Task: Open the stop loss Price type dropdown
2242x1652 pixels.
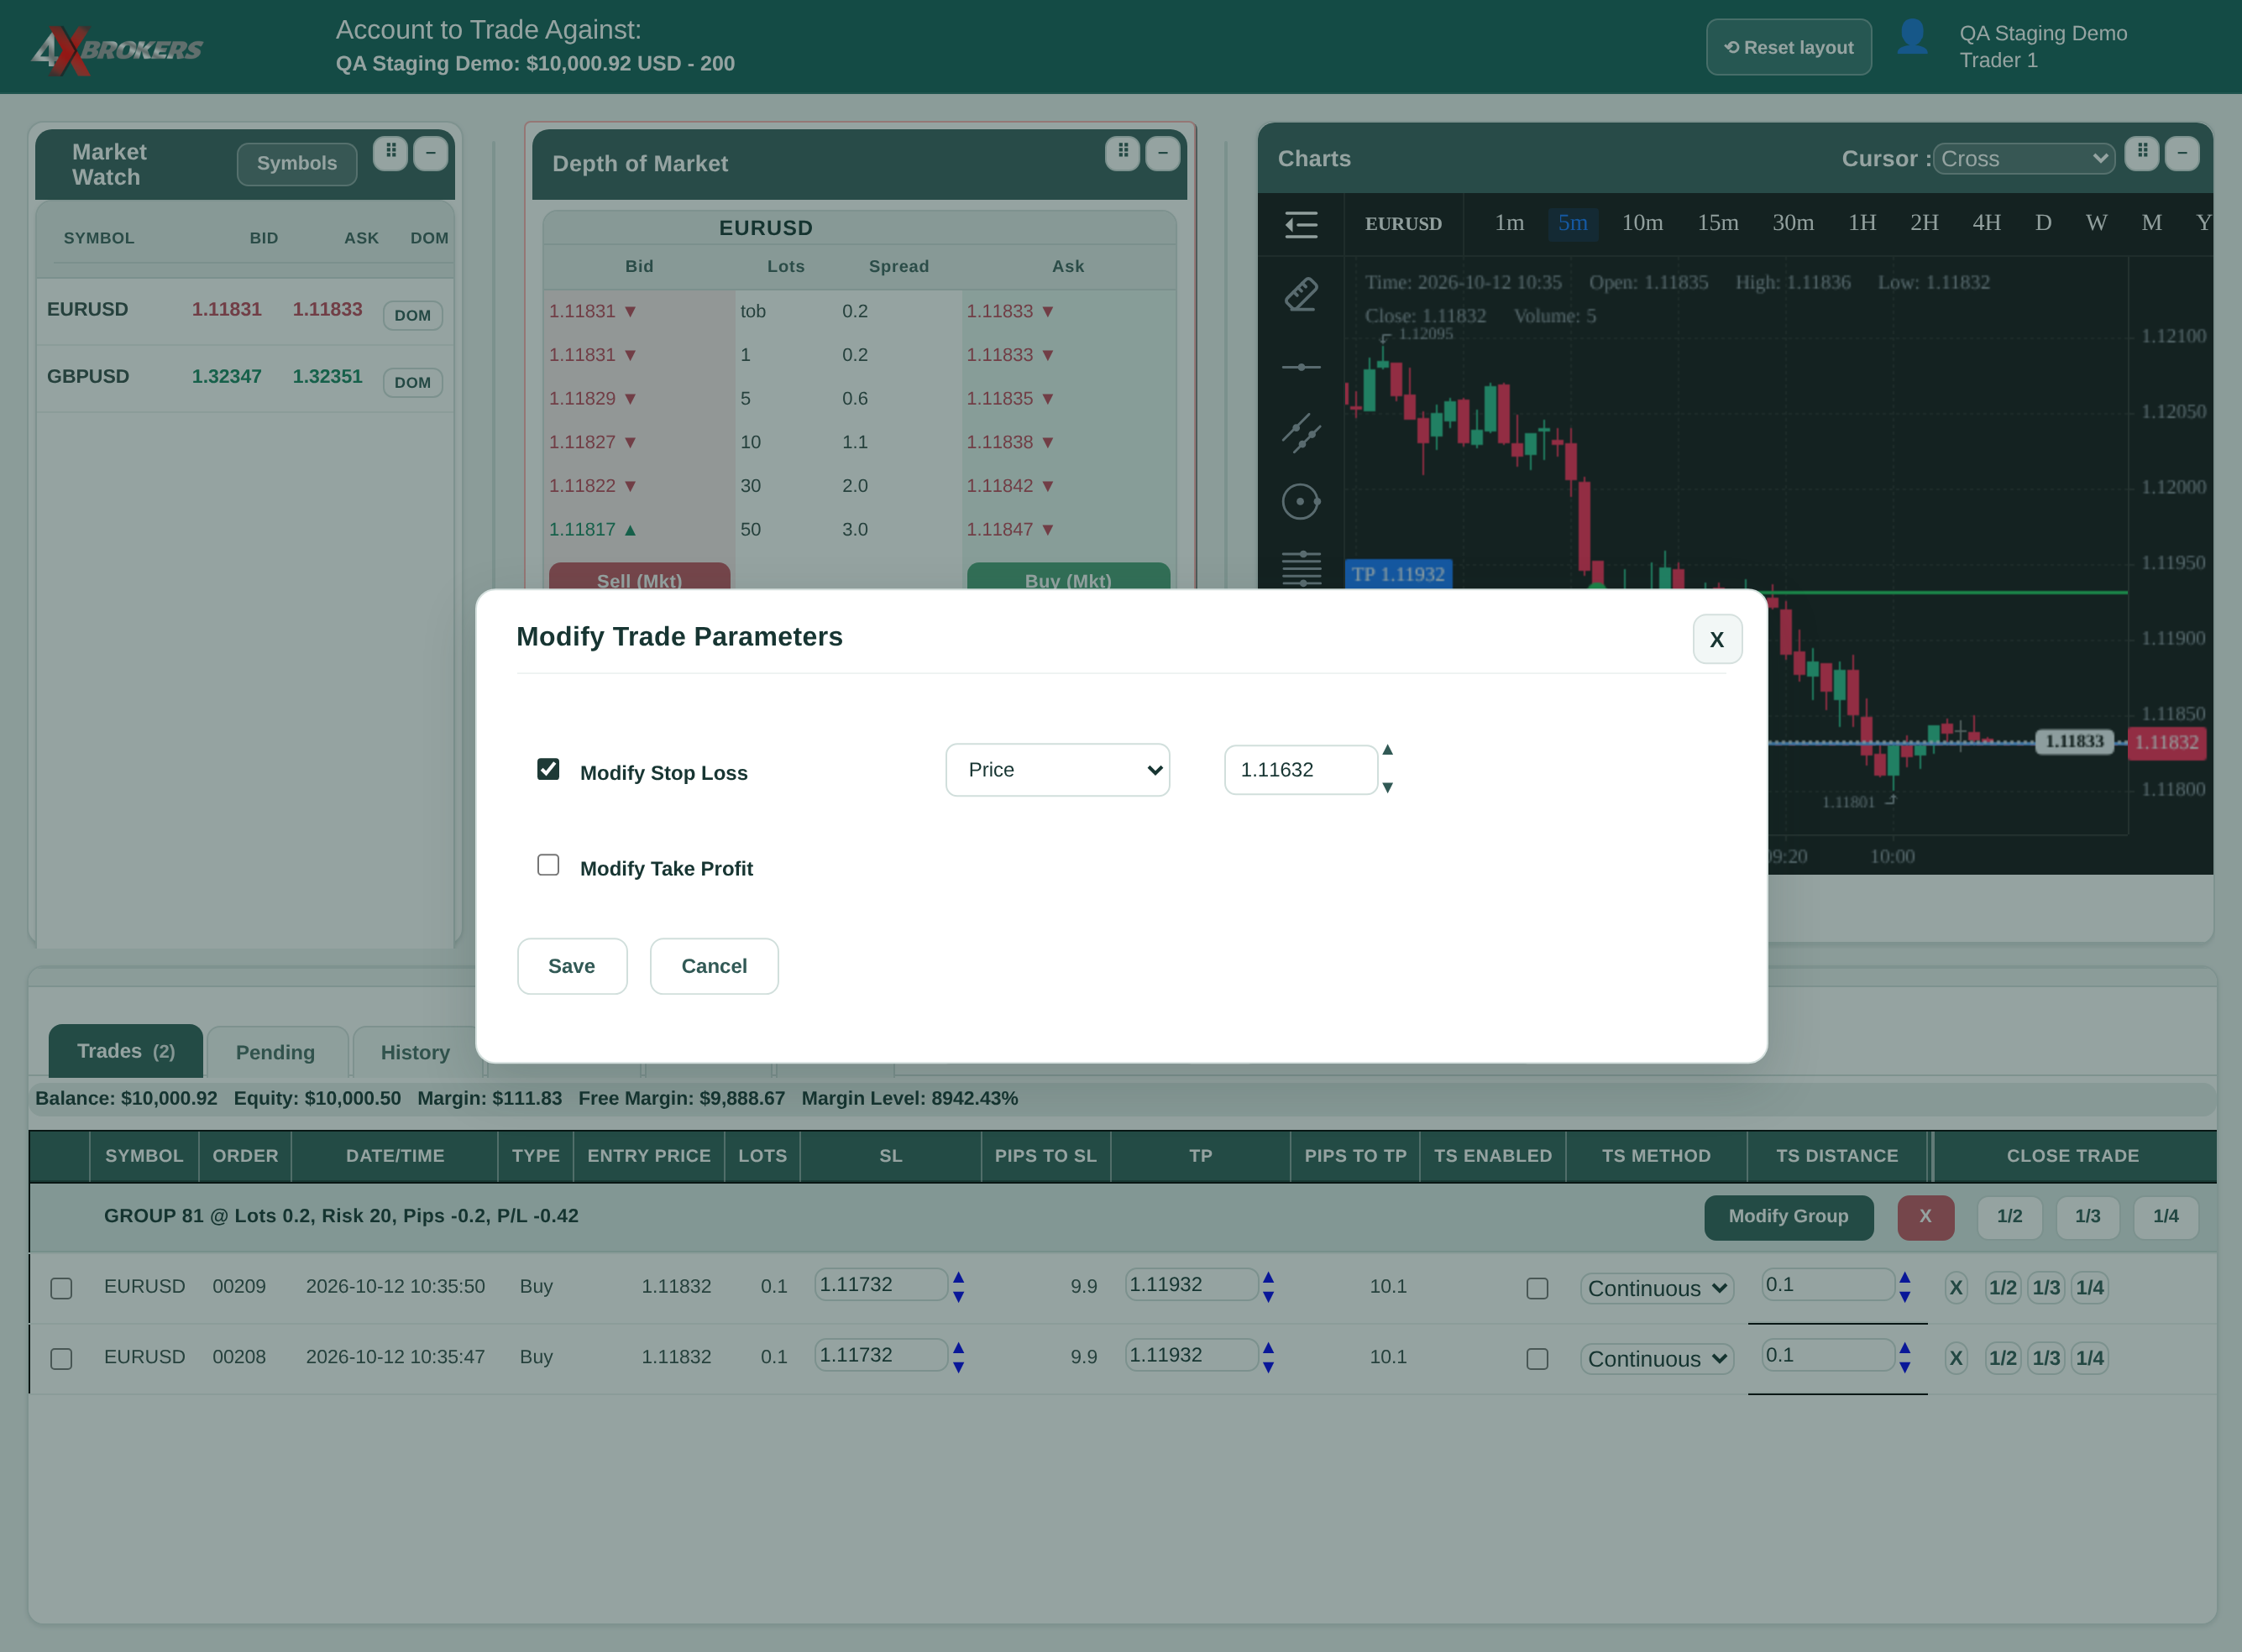Action: tap(1057, 770)
